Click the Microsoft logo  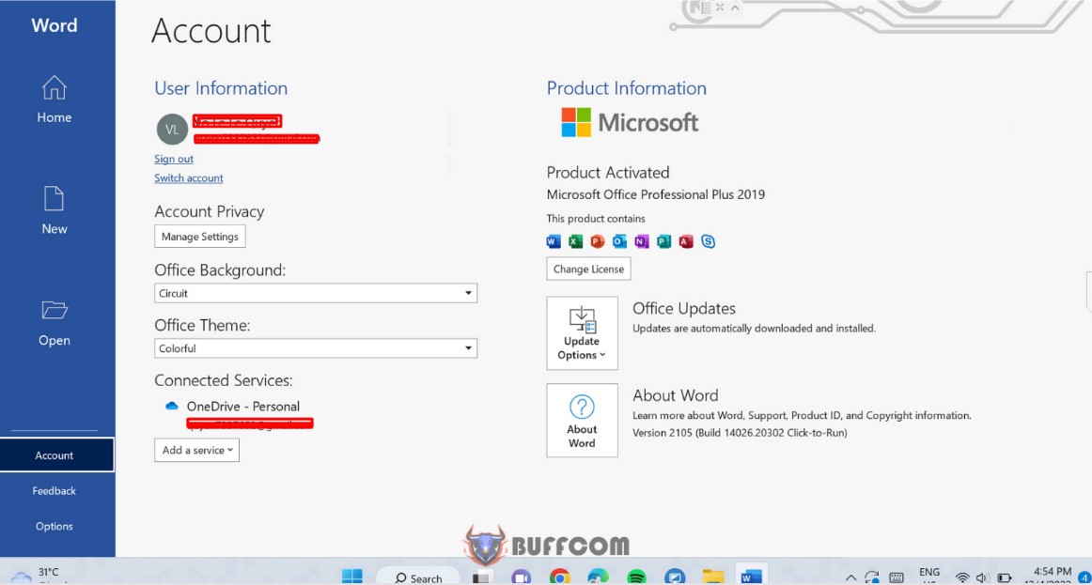(630, 122)
